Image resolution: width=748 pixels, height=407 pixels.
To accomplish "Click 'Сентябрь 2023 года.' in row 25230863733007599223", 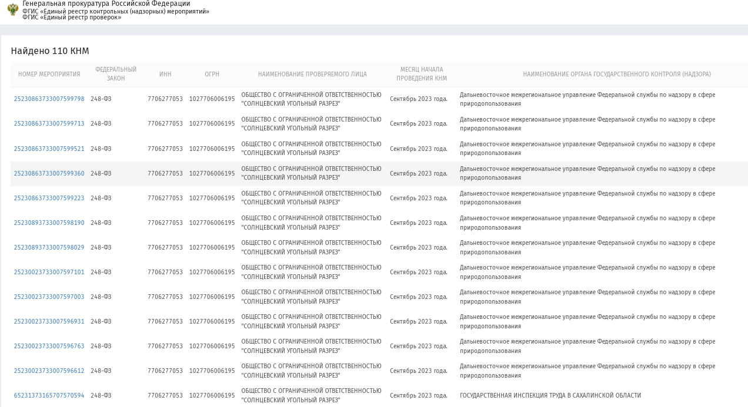I will click(x=419, y=198).
